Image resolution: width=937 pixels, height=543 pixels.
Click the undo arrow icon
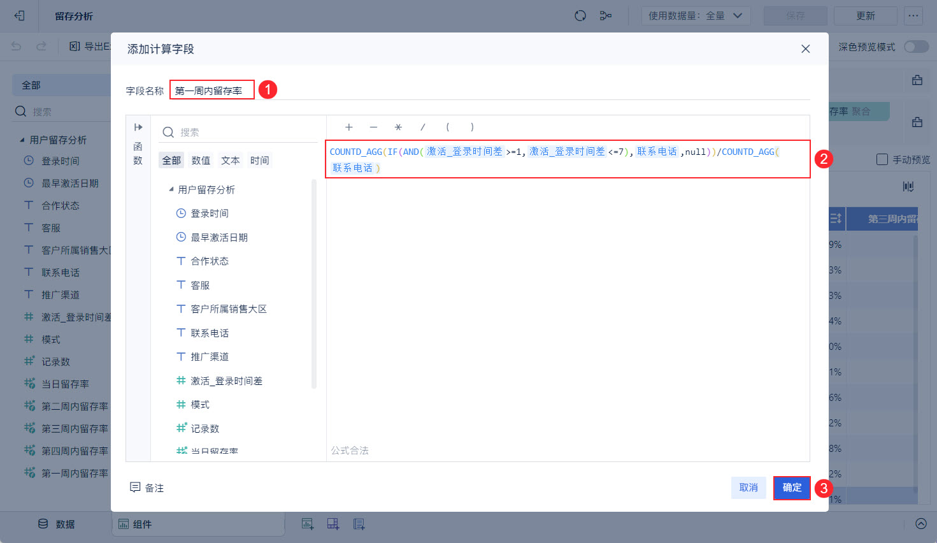(x=17, y=47)
